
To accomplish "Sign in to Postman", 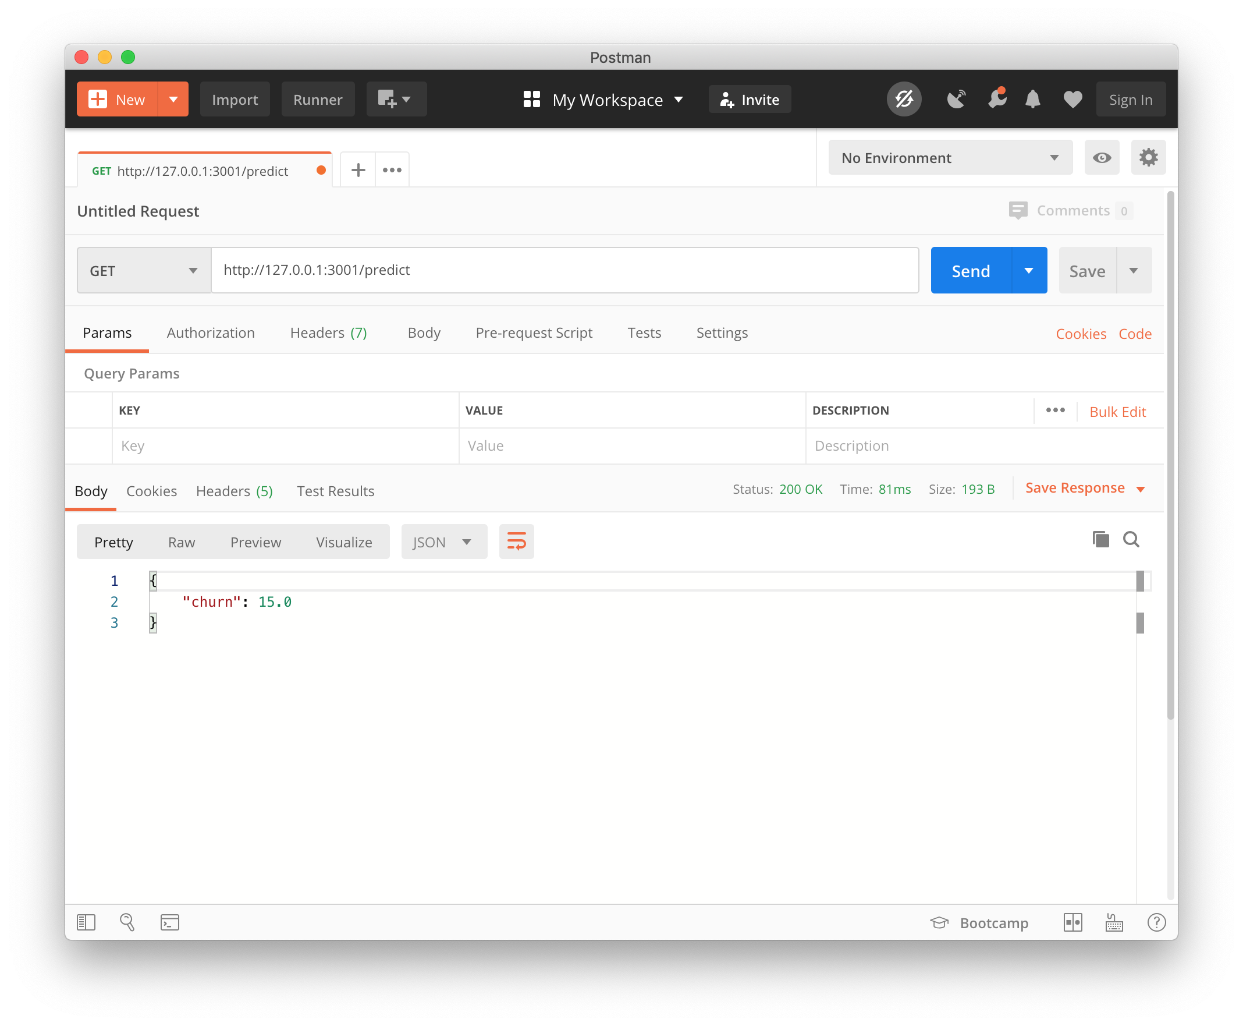I will pyautogui.click(x=1130, y=100).
